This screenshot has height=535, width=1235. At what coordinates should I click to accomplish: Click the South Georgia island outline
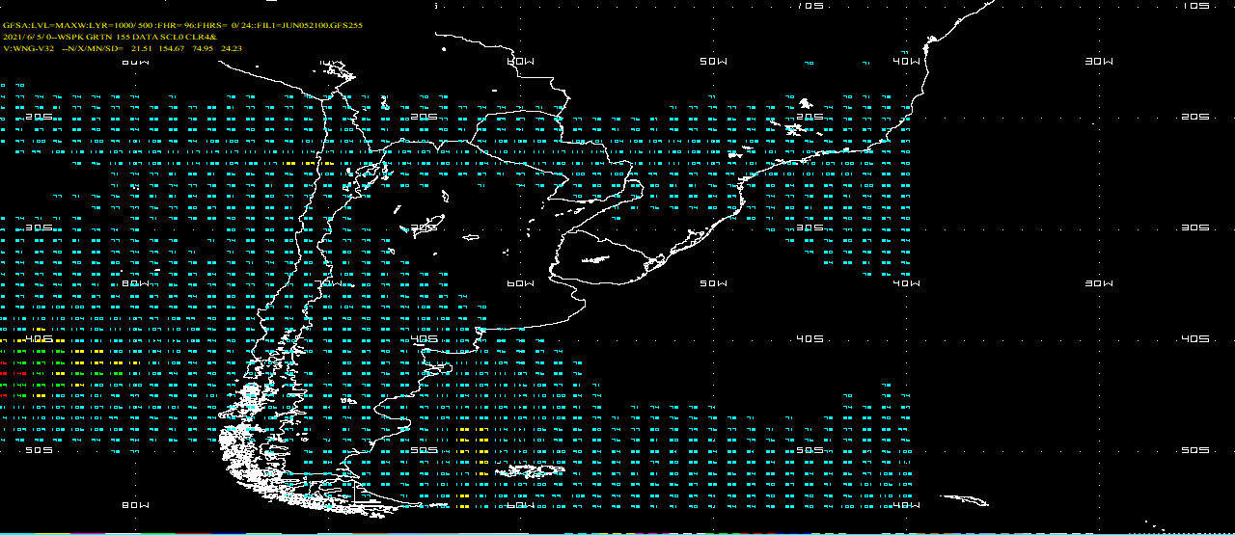coord(965,499)
